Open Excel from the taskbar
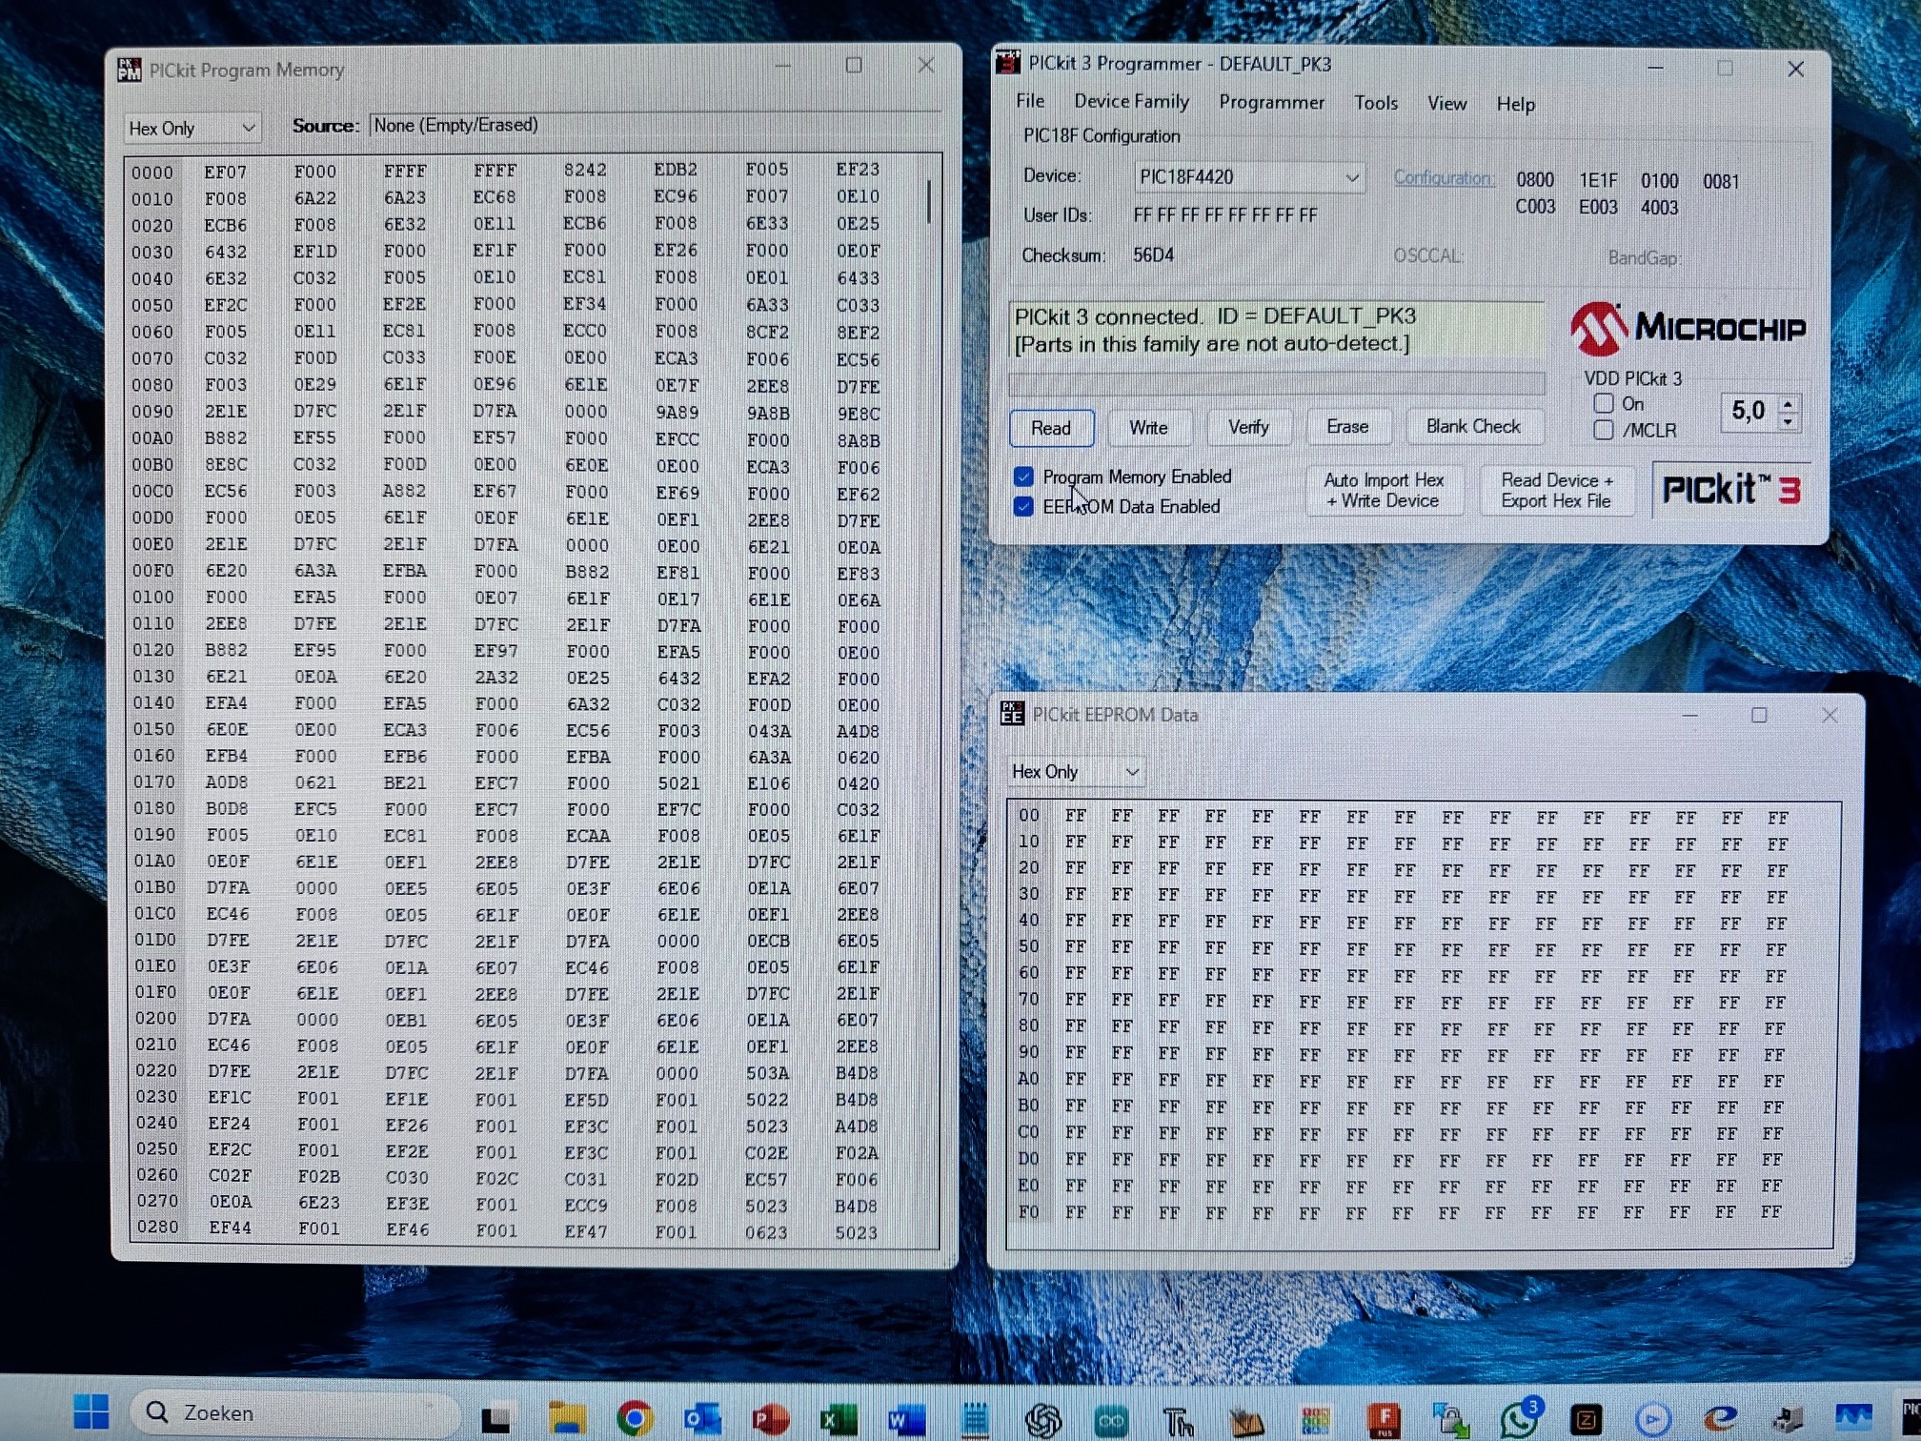The height and width of the screenshot is (1441, 1921). click(x=838, y=1419)
